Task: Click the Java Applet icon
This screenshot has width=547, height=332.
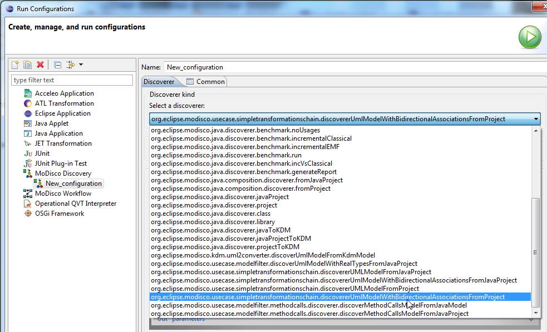Action: pyautogui.click(x=28, y=123)
